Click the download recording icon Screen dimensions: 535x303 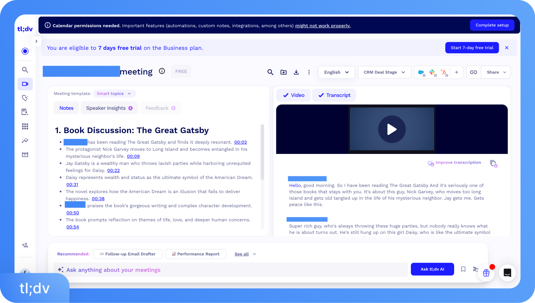[296, 72]
